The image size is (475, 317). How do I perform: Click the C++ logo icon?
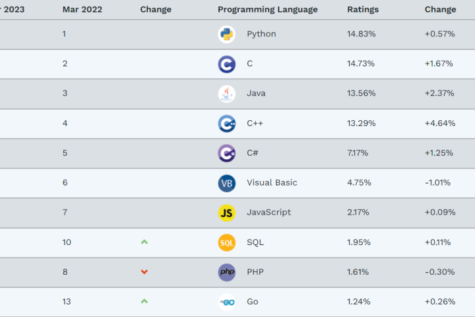coord(226,123)
